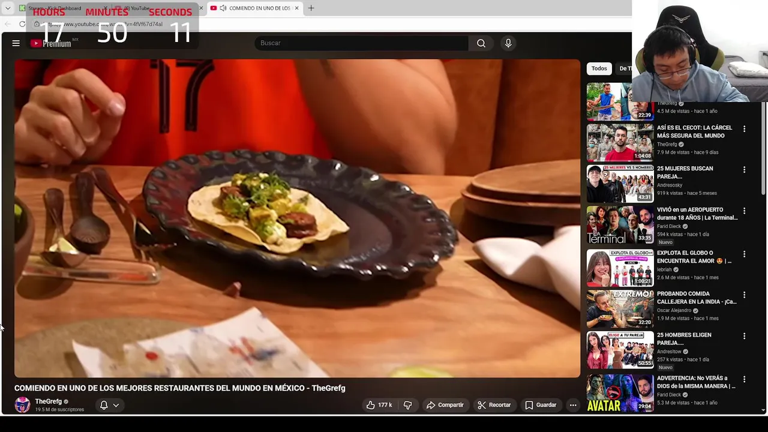Open the YouTube hamburger guide menu
This screenshot has height=432, width=768.
(x=16, y=43)
